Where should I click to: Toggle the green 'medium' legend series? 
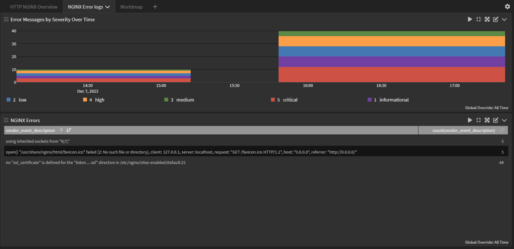[179, 100]
